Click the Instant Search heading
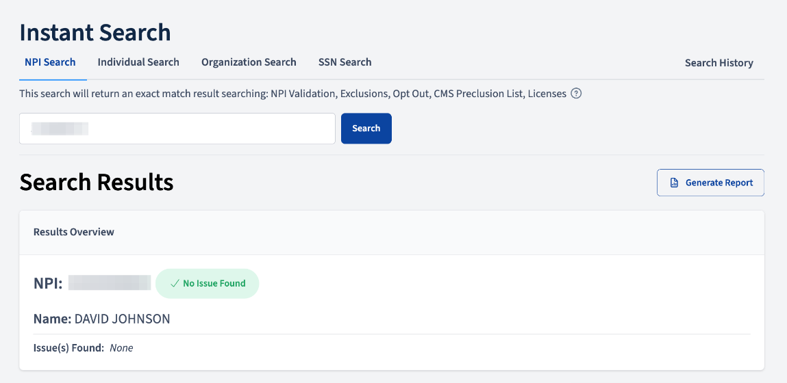787x383 pixels. (x=95, y=33)
